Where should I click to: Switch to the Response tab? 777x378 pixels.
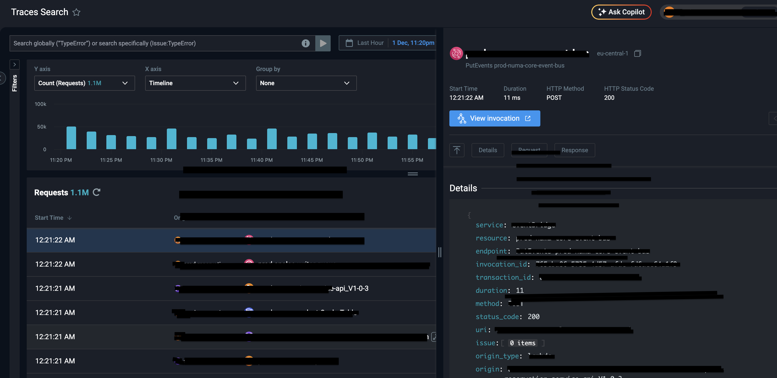click(574, 150)
